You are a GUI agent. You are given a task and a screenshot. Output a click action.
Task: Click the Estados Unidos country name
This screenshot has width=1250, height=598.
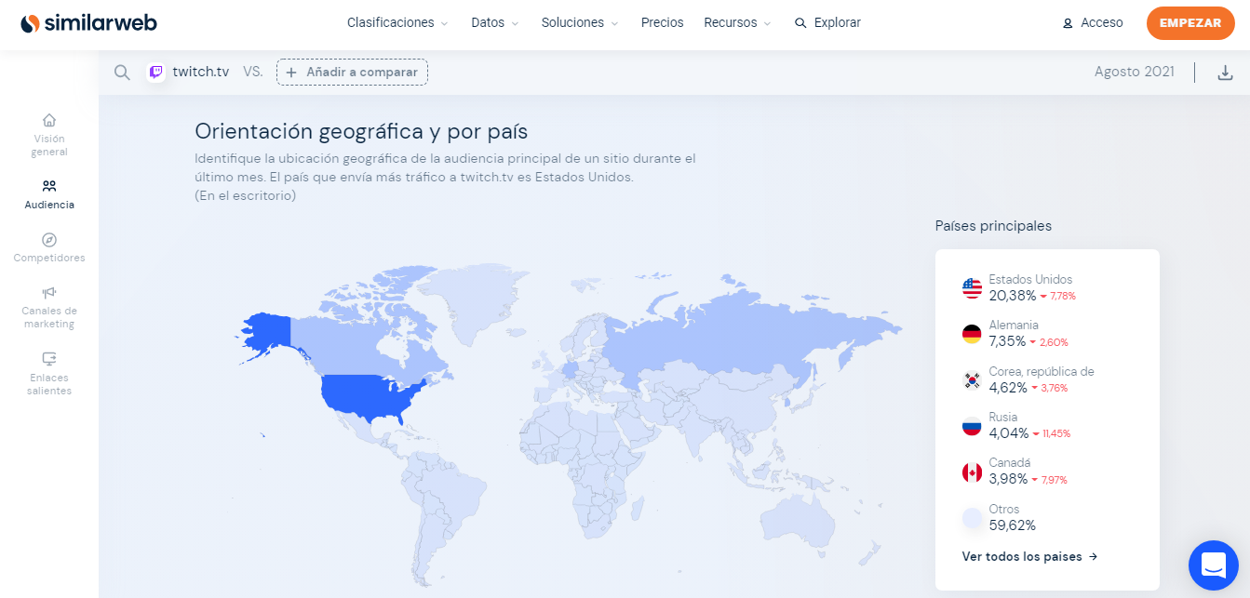click(1030, 279)
